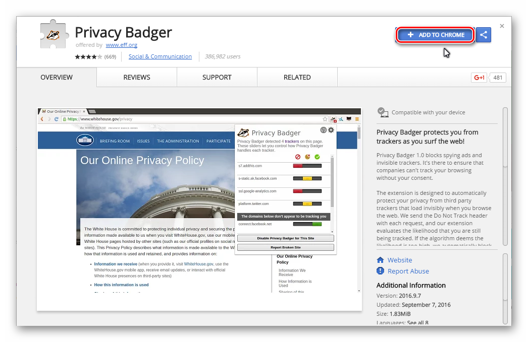This screenshot has width=528, height=342.
Task: Click Version 2016.9.7 text
Action: (x=399, y=296)
